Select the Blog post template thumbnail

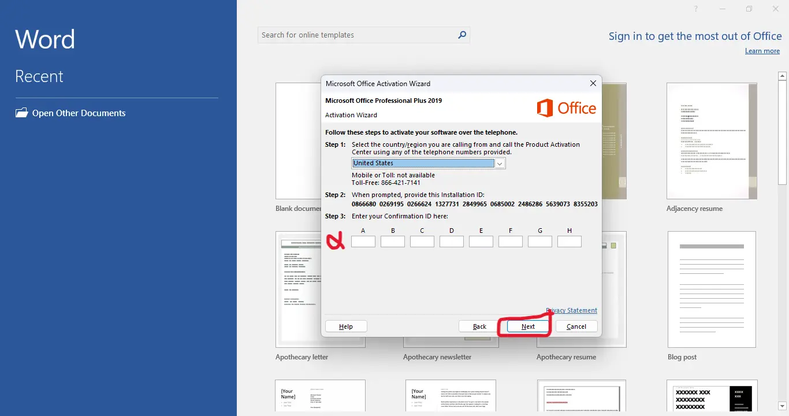[712, 289]
